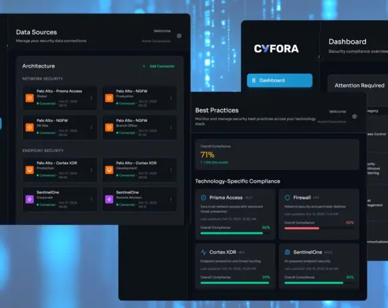This screenshot has width=388, height=308.
Task: Open more options for SentinelOne Remote Workers connector
Action: coord(171,200)
